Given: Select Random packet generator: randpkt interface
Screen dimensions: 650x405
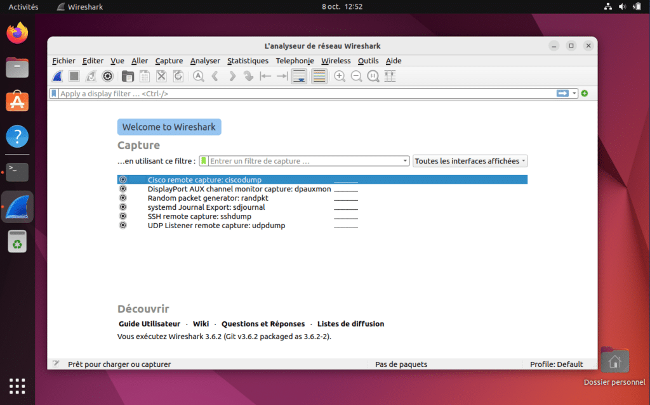Looking at the screenshot, I should point(322,198).
